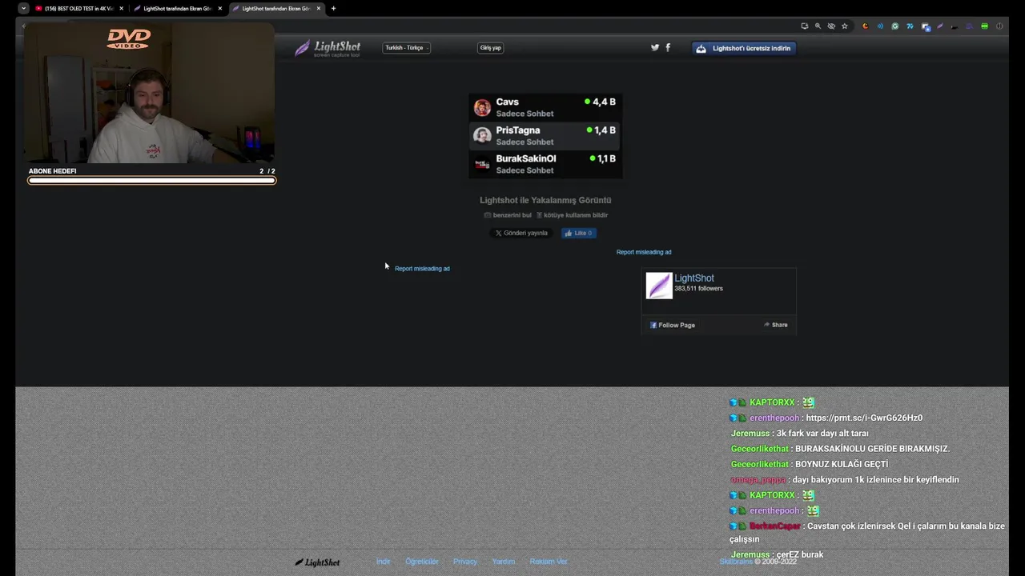The width and height of the screenshot is (1025, 576).
Task: Click the LightShot logo in site header
Action: (328, 48)
